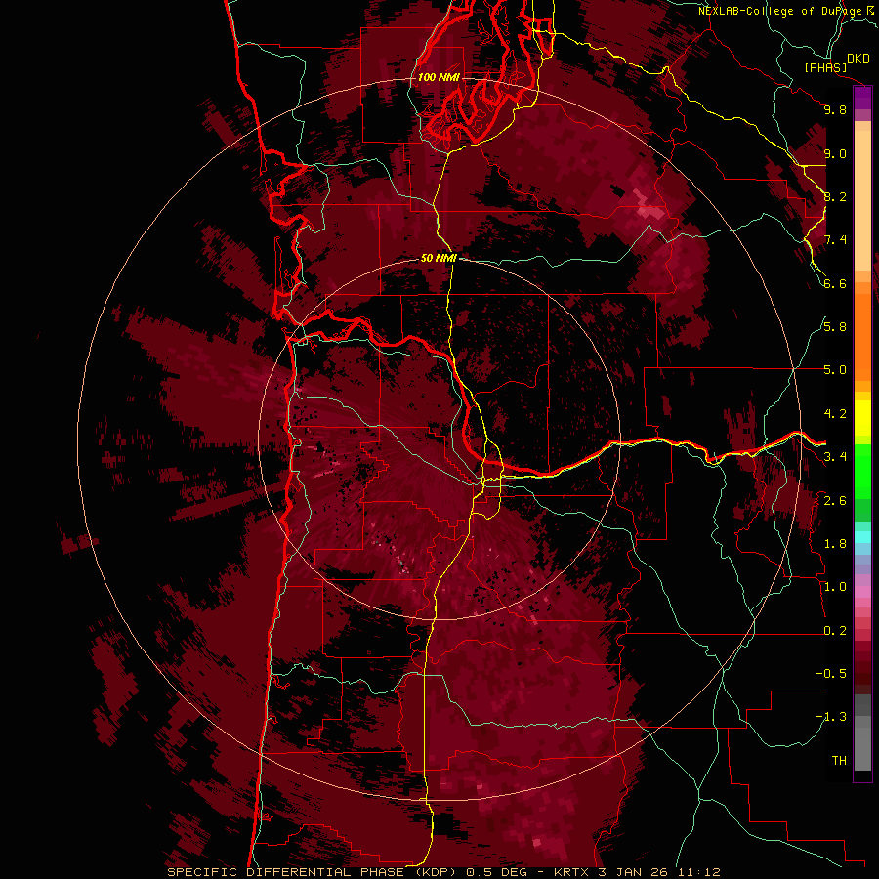Viewport: 879px width, 879px height.
Task: Click the 100 NMI range ring label
Action: pyautogui.click(x=439, y=77)
